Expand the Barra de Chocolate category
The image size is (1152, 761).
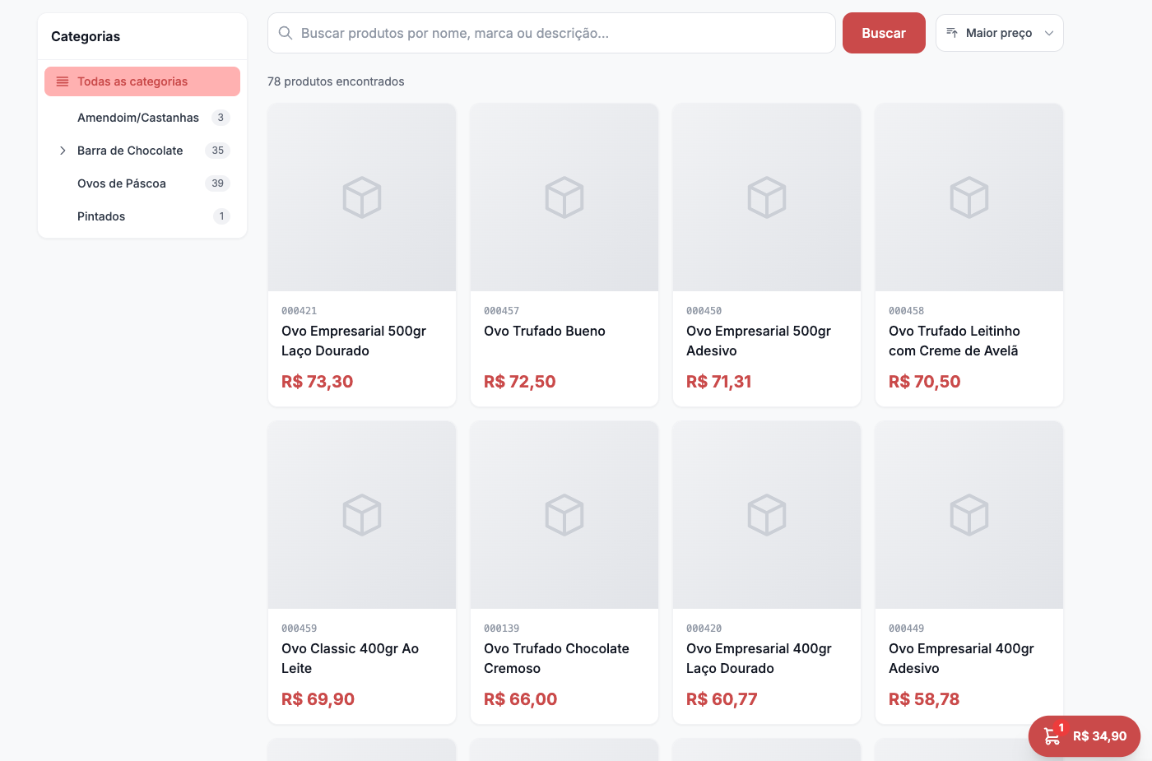coord(63,151)
